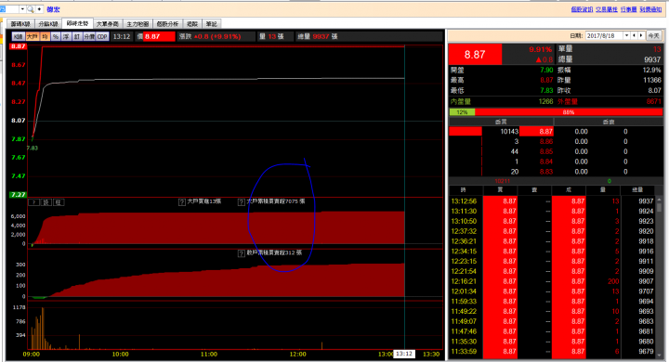Open the 筆記 tab
The image size is (669, 362).
point(211,24)
